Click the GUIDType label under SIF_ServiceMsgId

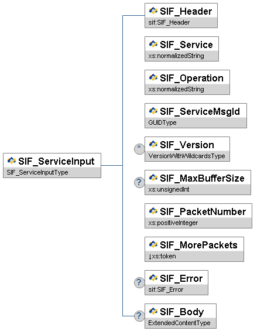[x=162, y=122]
